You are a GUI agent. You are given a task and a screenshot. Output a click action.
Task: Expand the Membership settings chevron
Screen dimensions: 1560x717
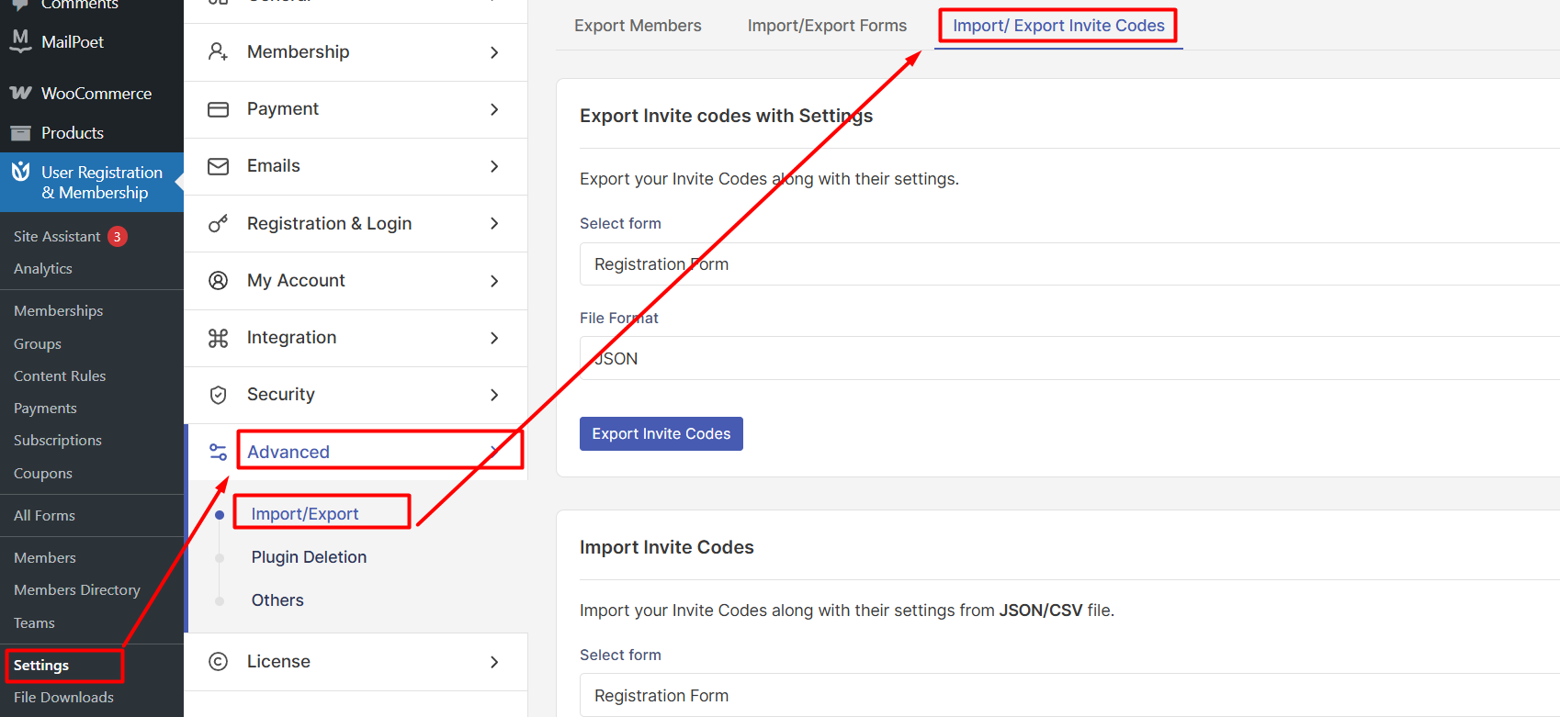click(494, 52)
